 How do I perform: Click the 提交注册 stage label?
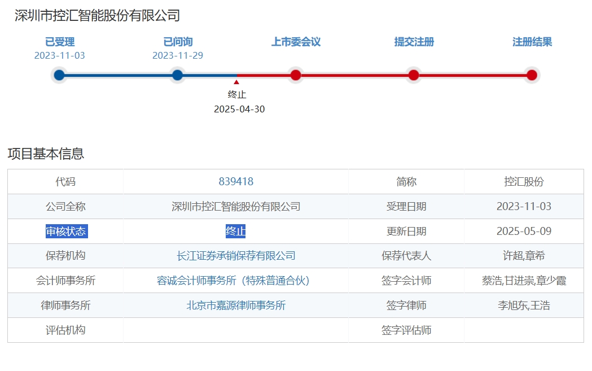pyautogui.click(x=414, y=42)
